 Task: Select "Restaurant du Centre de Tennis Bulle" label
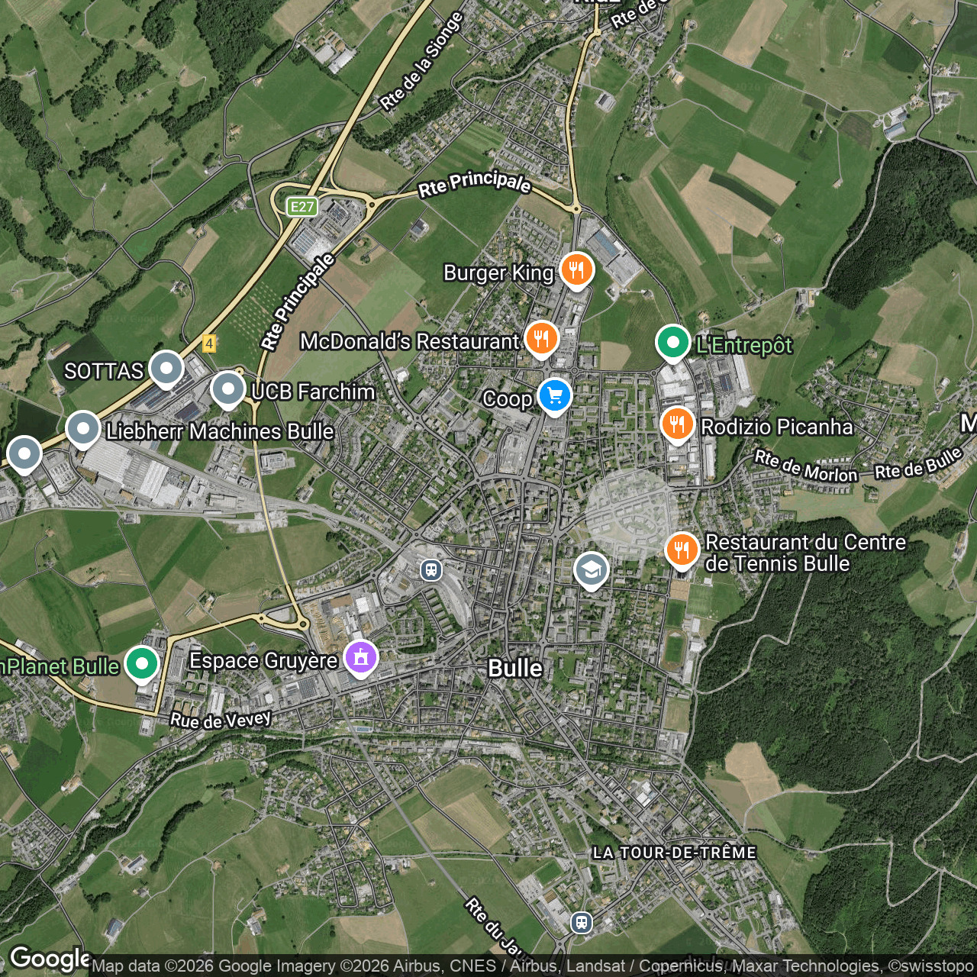coord(805,553)
